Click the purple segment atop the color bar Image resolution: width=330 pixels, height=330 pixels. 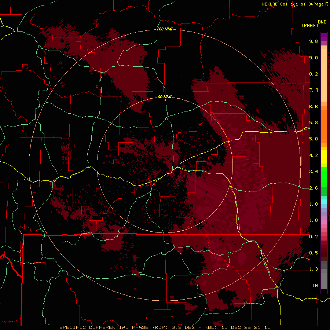324,37
